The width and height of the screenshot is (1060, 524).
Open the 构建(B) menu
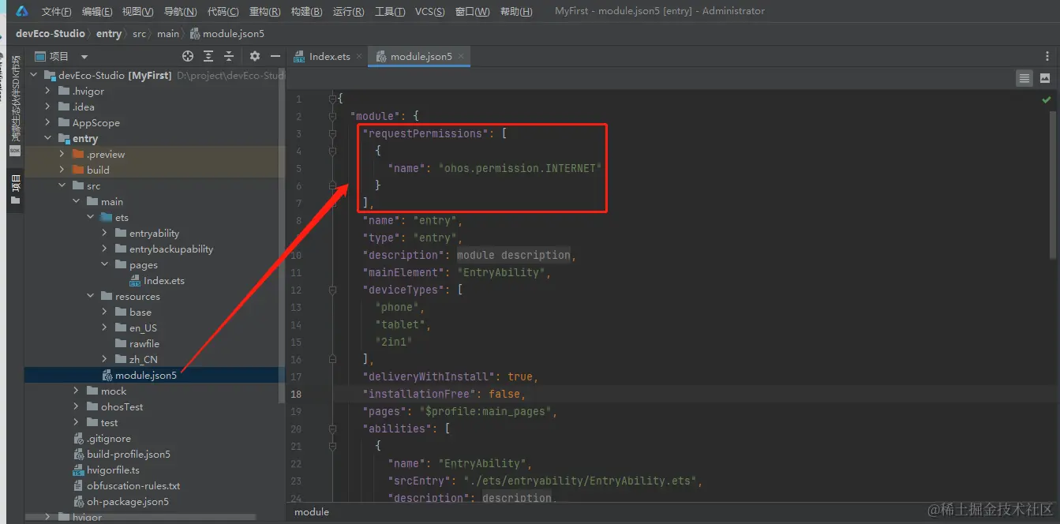coord(306,11)
